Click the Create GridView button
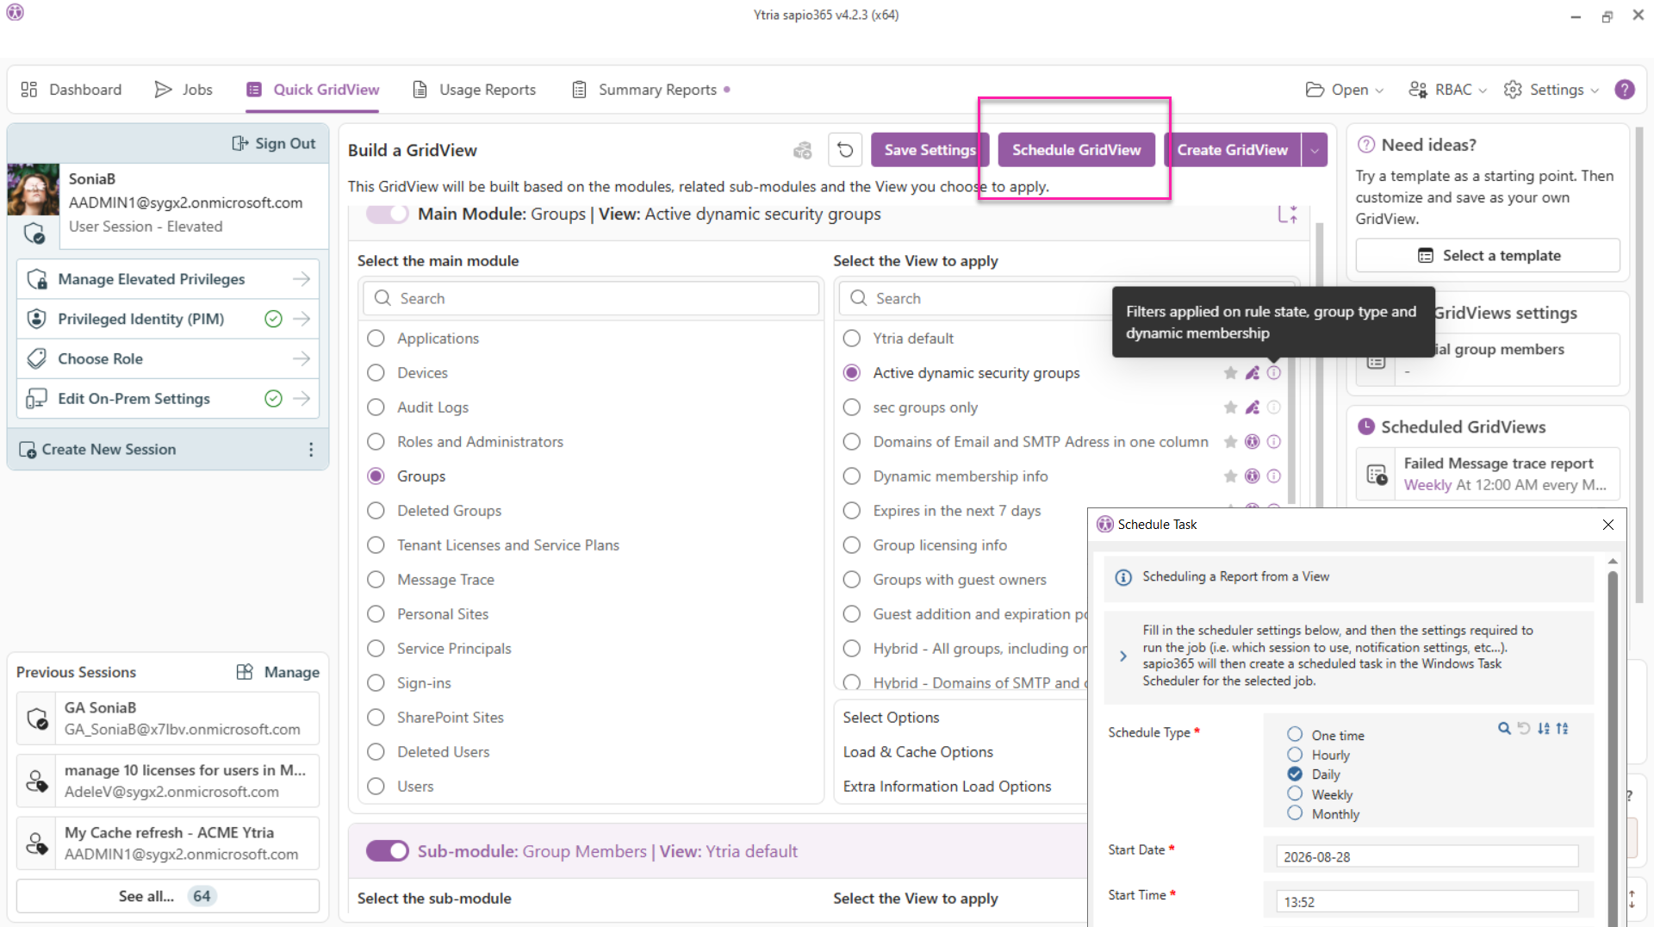Screen dimensions: 1654x927 (1233, 150)
